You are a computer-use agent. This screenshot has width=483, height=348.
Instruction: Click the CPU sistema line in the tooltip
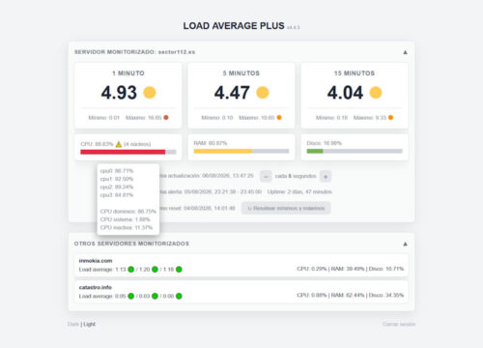pyautogui.click(x=125, y=219)
